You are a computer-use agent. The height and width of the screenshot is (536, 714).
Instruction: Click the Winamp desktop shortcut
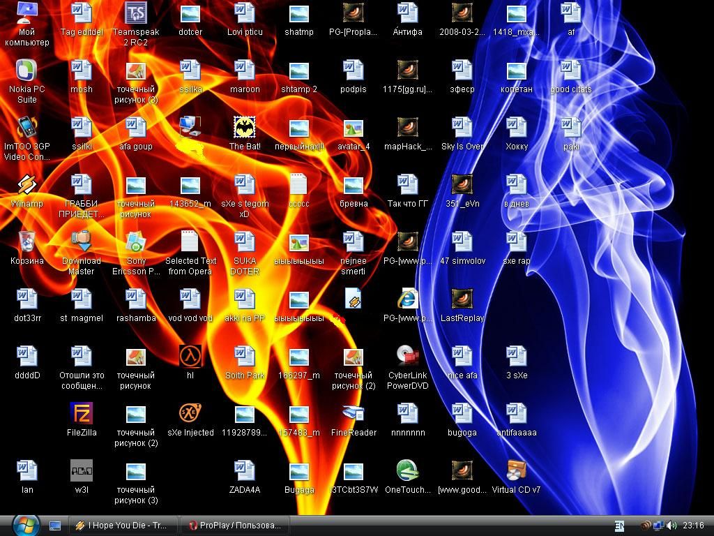(26, 185)
